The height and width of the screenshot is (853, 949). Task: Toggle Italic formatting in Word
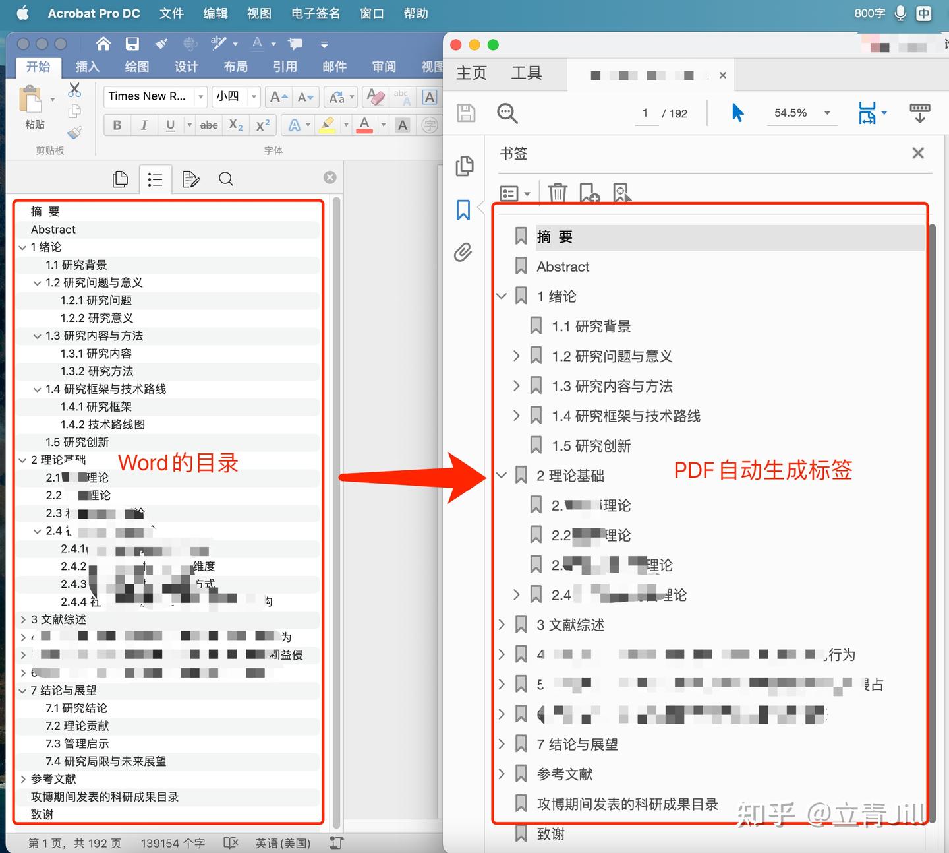(x=144, y=125)
